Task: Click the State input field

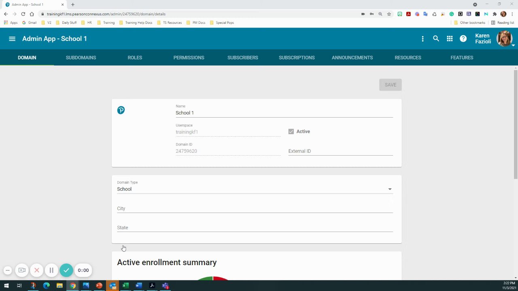Action: tap(255, 228)
